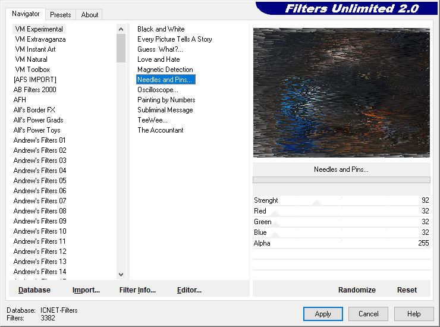Click the Green slider handle
The width and height of the screenshot is (440, 327).
(275, 224)
